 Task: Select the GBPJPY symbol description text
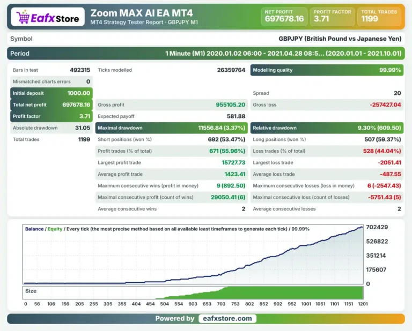340,39
